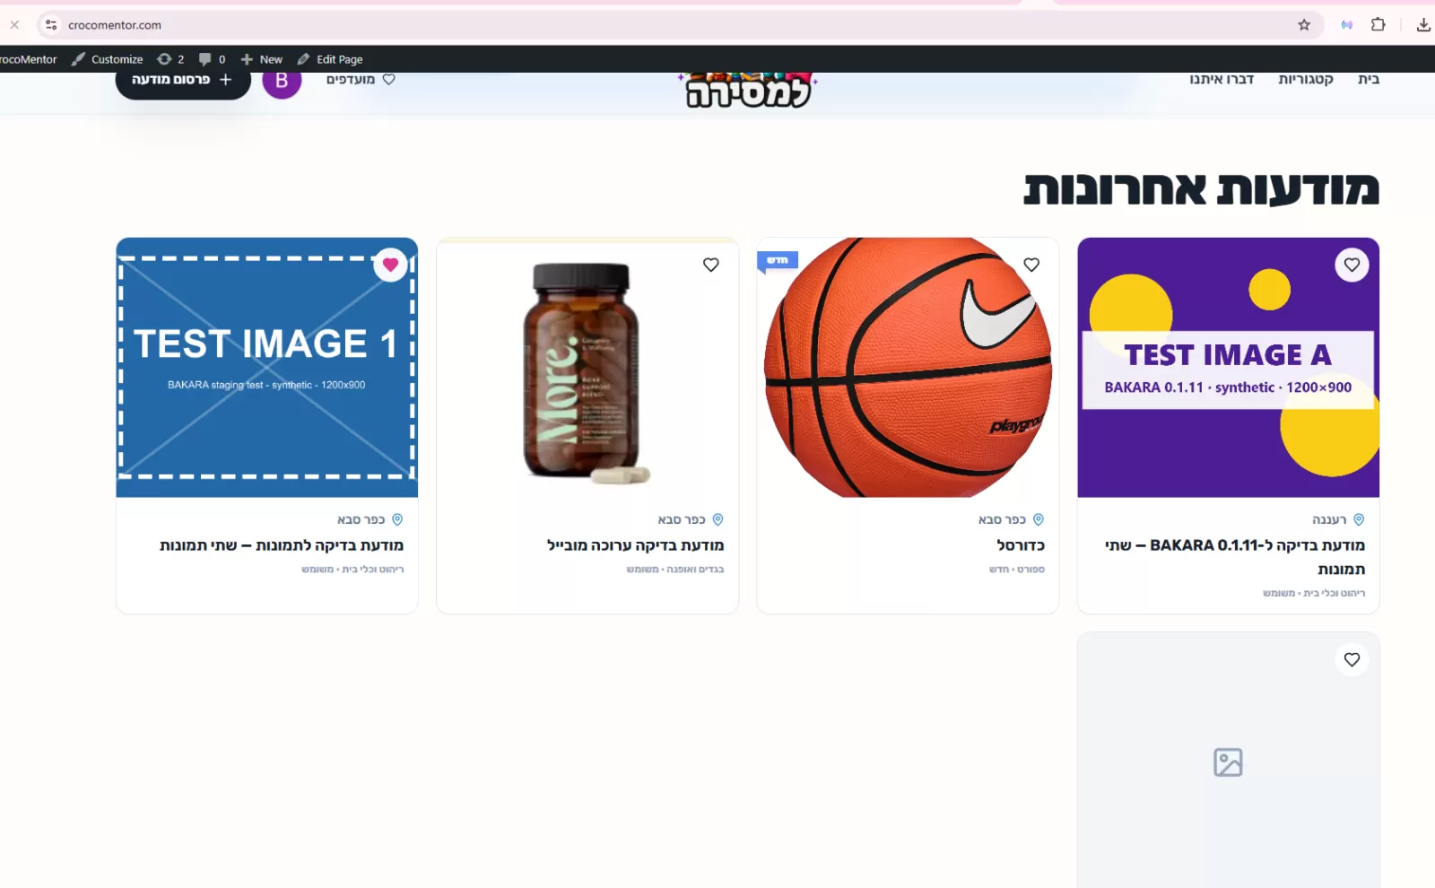Bookmark this page with the star icon
1435x888 pixels.
point(1304,25)
